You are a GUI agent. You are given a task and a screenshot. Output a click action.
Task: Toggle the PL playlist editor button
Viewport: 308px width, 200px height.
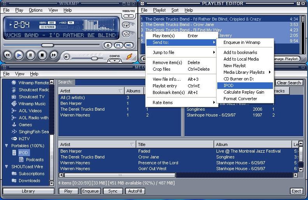(x=118, y=45)
